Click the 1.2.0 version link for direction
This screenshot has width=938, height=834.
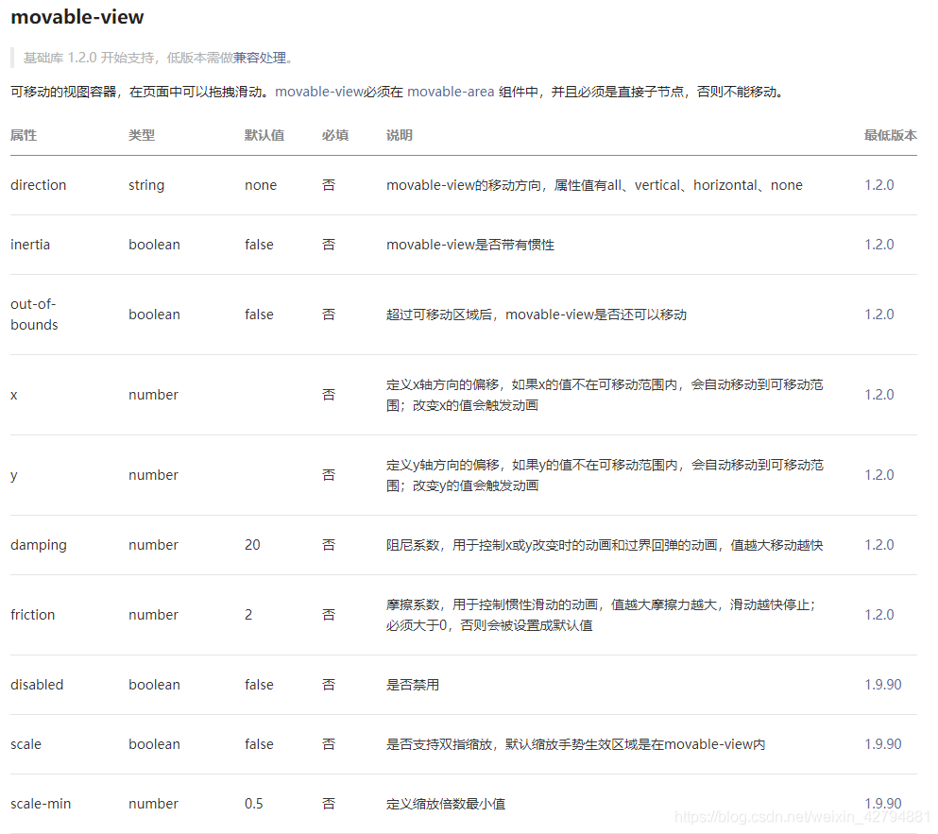pos(878,184)
